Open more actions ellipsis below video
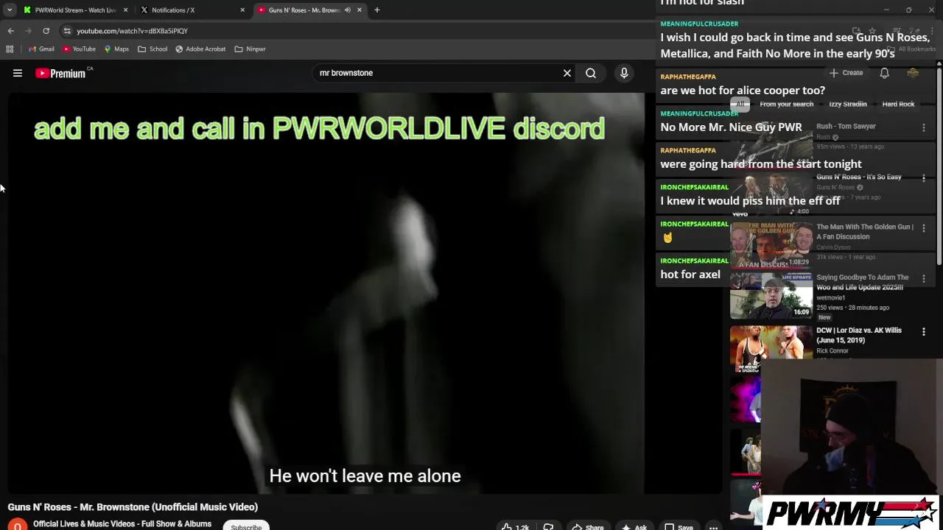943x530 pixels. click(713, 527)
